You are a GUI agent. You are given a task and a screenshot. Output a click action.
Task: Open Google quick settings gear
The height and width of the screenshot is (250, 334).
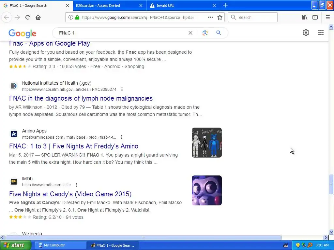[306, 33]
